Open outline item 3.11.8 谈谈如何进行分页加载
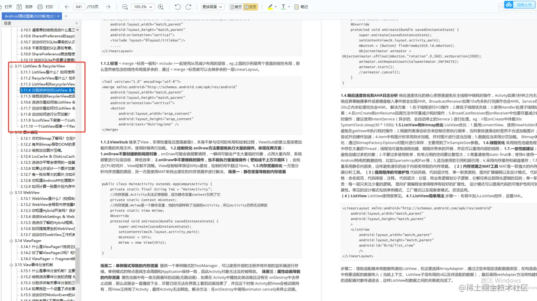The width and height of the screenshot is (537, 301). tap(45, 114)
